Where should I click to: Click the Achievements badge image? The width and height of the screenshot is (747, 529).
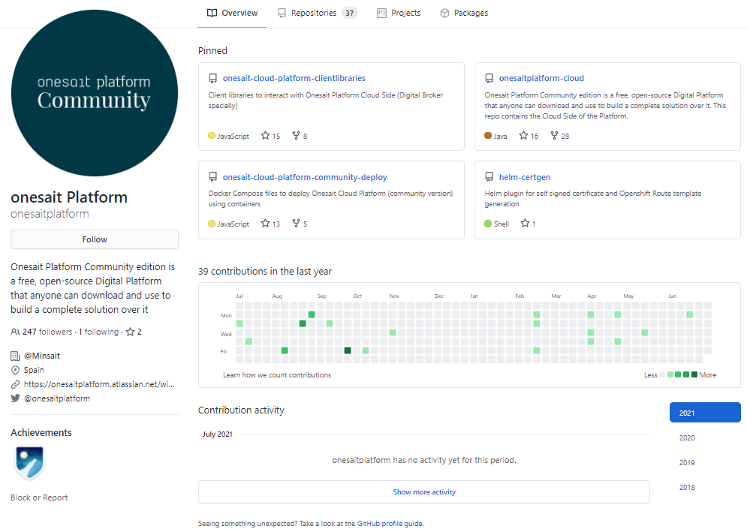[29, 462]
